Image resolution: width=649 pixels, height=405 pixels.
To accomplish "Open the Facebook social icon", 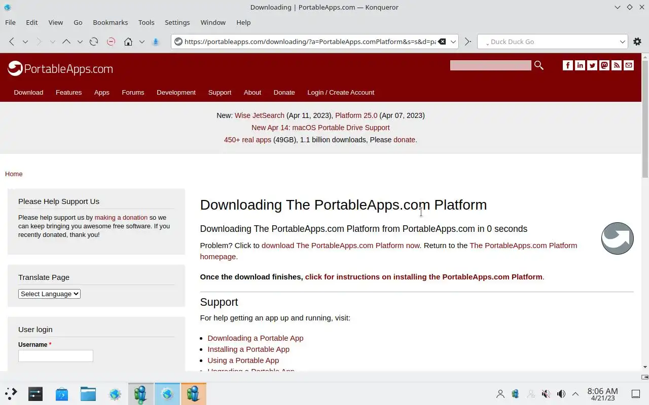I will tap(568, 65).
